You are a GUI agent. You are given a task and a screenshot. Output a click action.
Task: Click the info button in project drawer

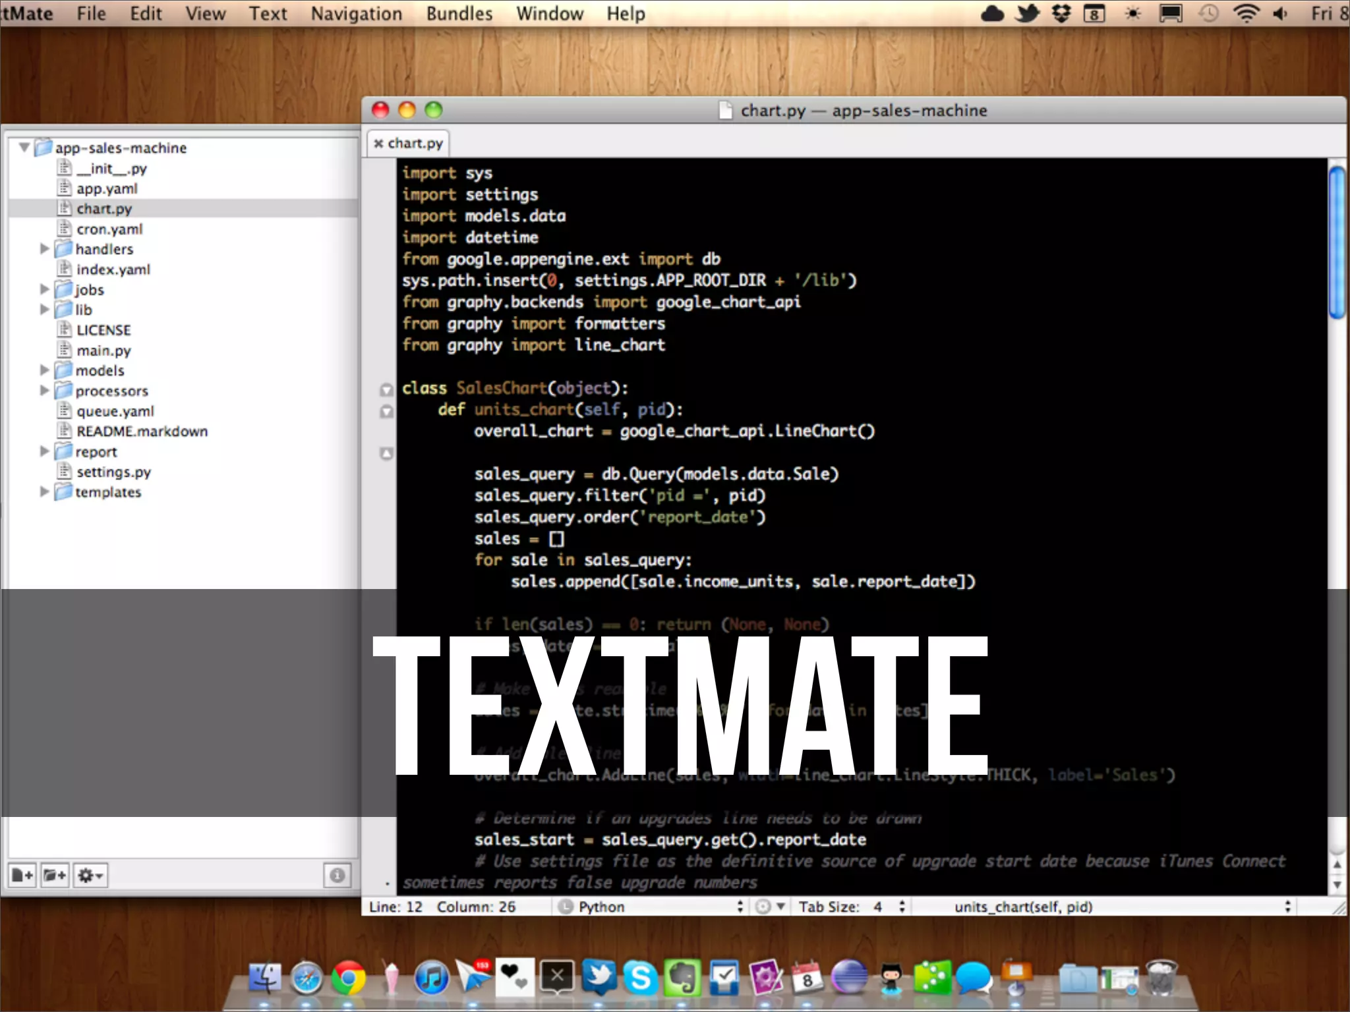click(x=337, y=875)
